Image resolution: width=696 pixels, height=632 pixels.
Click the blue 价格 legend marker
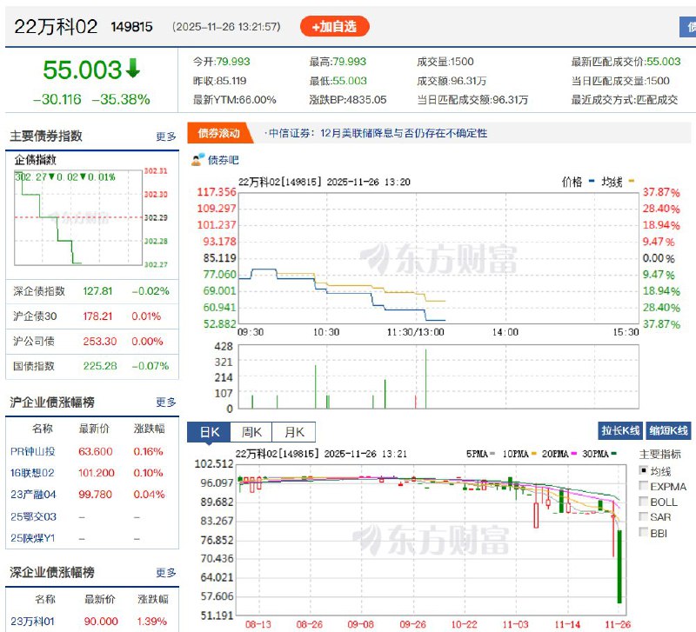[592, 181]
